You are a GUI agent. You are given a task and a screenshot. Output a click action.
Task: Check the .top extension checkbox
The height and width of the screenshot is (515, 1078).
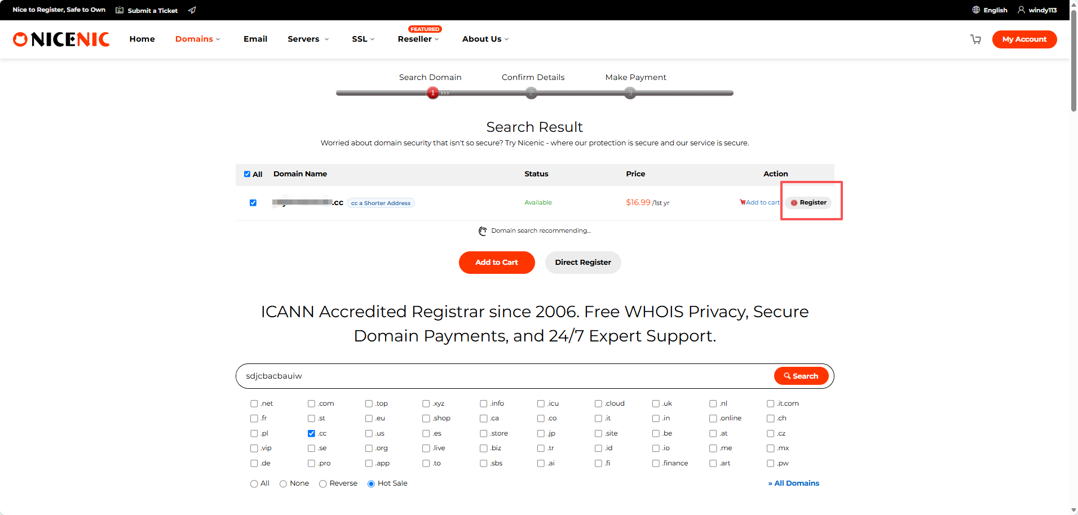(369, 403)
